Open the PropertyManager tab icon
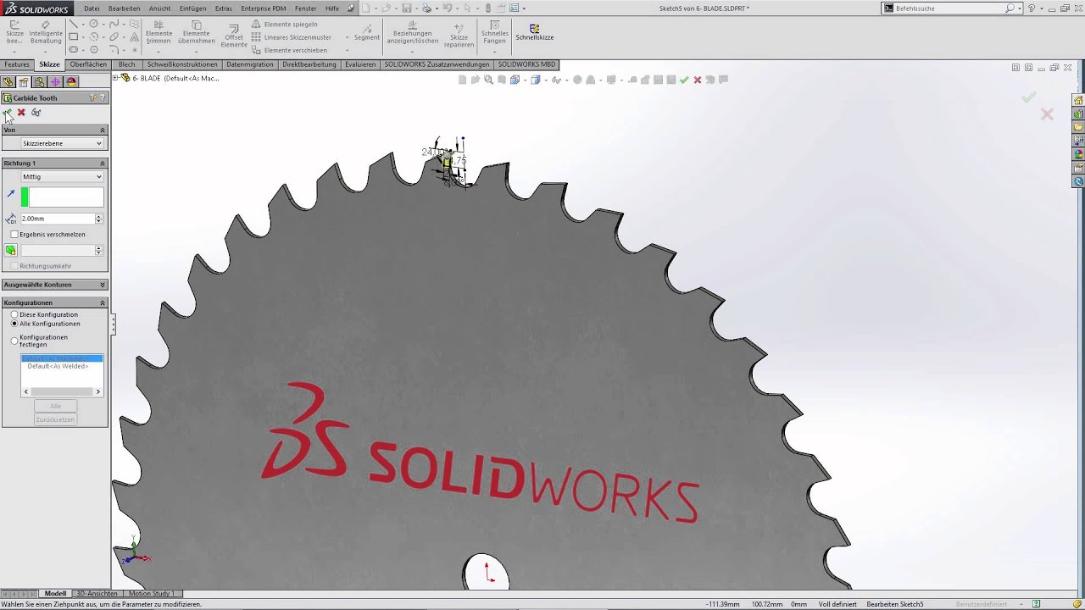The width and height of the screenshot is (1085, 610). [24, 82]
